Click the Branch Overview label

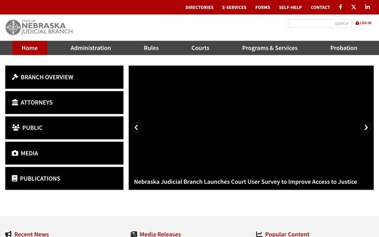[47, 77]
